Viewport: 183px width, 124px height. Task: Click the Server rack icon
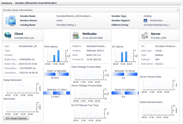tap(144, 35)
